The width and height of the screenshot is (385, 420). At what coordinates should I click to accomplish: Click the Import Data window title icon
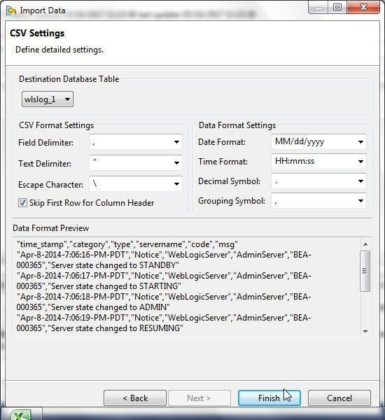point(11,10)
